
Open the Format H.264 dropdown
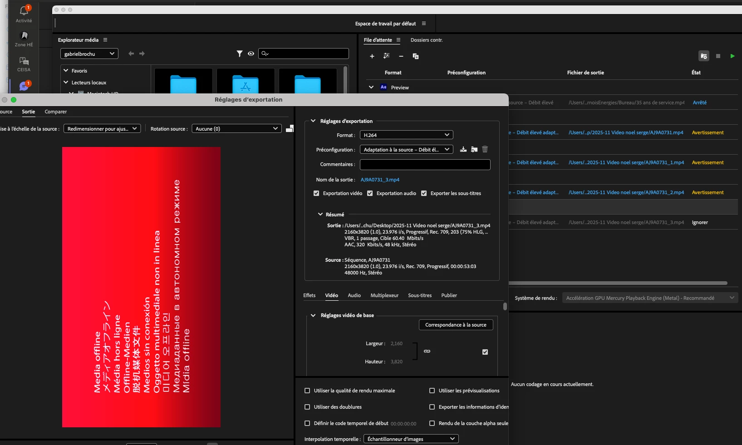coord(407,135)
